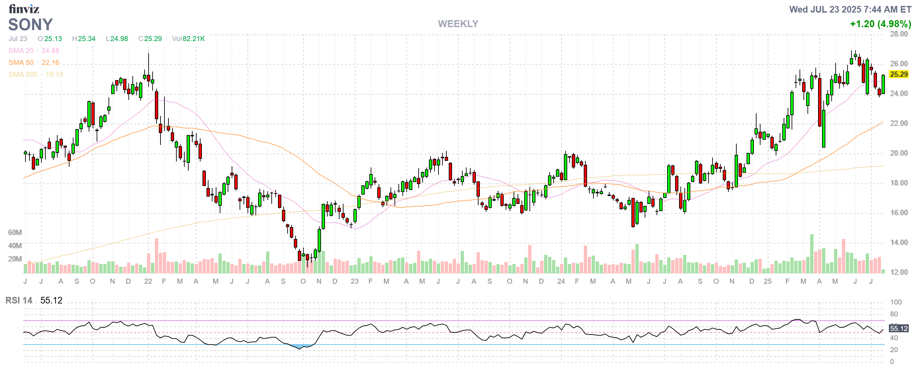The image size is (920, 372).
Task: Click the Vol 82.21K readout
Action: click(x=188, y=38)
